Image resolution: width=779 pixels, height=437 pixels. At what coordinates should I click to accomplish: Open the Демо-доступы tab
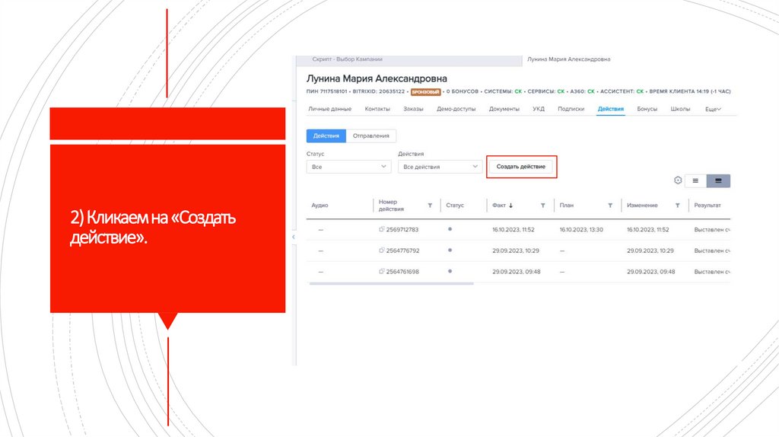[x=456, y=109]
